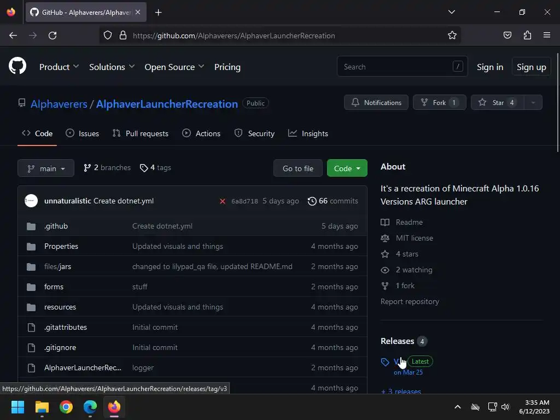Screen dimensions: 560x420
Task: Fork the repository
Action: pos(439,102)
